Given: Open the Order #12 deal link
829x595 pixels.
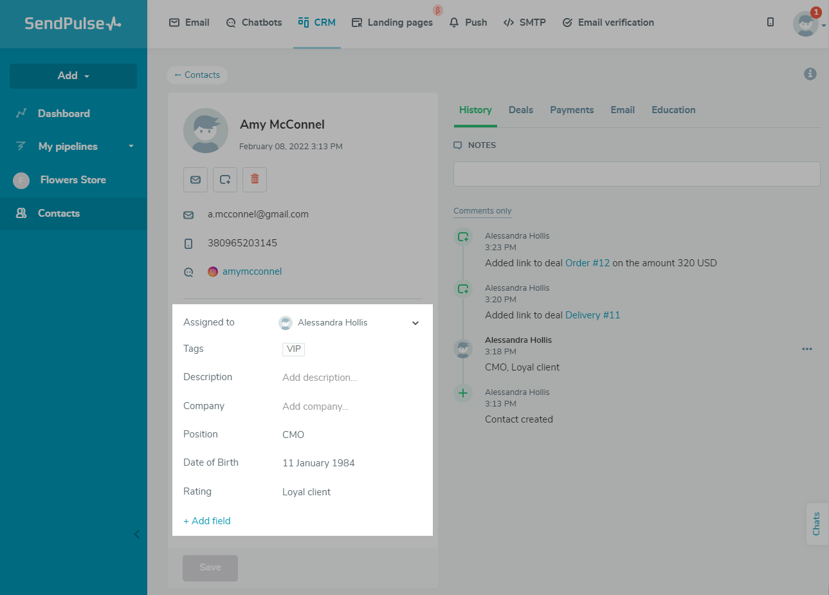Looking at the screenshot, I should (x=587, y=263).
